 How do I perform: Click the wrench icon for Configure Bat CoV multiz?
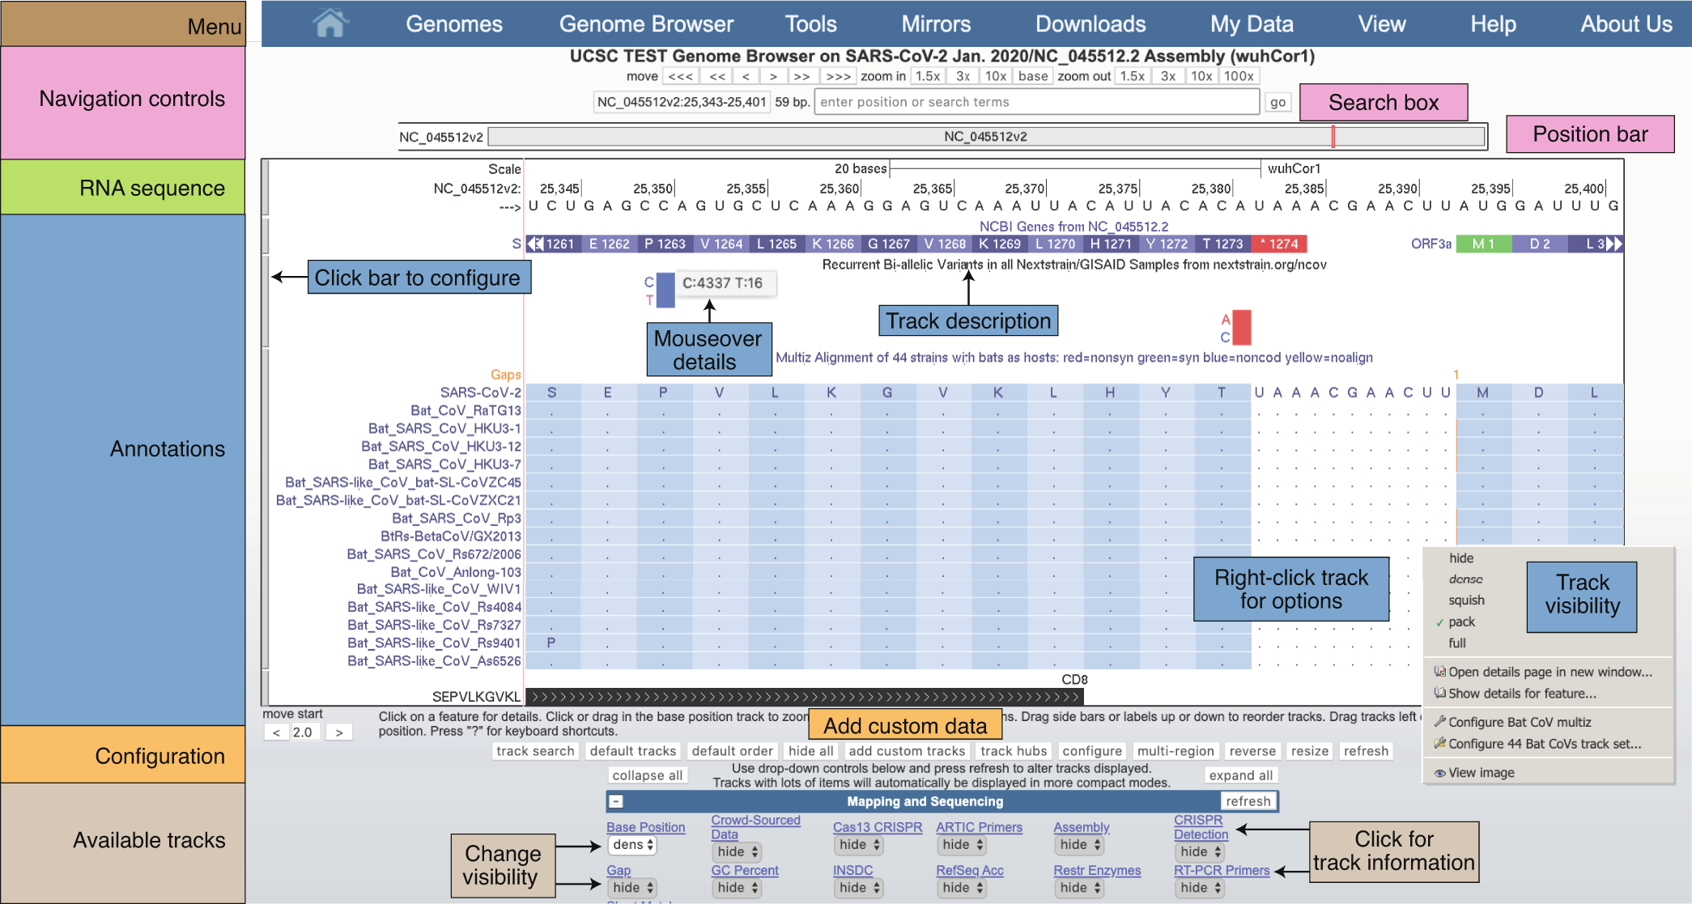pyautogui.click(x=1440, y=721)
